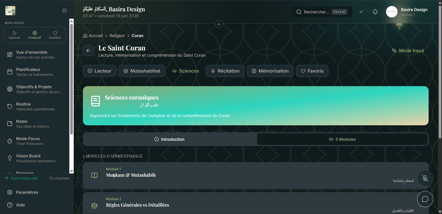This screenshot has width=442, height=214.
Task: Click the Routine refresh icon
Action: [x=10, y=106]
